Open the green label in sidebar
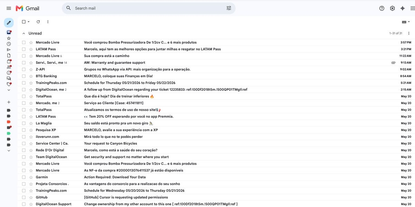 point(9,134)
